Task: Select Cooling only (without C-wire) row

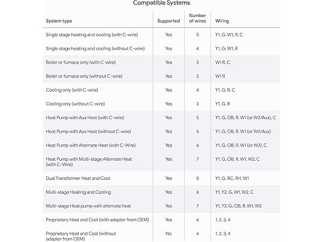Action: [161, 104]
